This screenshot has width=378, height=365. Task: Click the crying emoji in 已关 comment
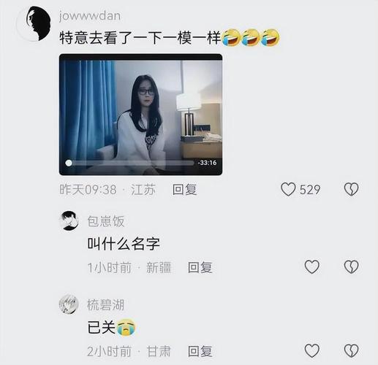pos(126,328)
